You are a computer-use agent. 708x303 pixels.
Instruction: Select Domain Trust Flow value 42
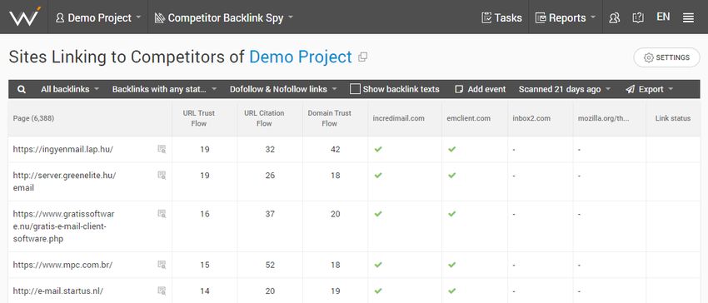(x=335, y=150)
